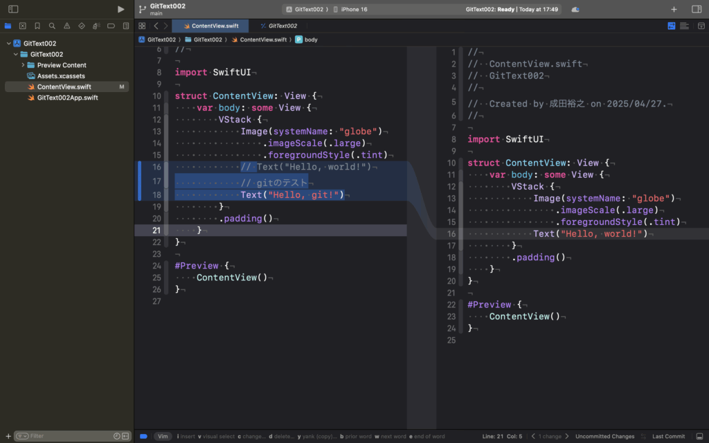Screen dimensions: 709x443
Task: Toggle the navigator sidebar
Action: coord(13,9)
